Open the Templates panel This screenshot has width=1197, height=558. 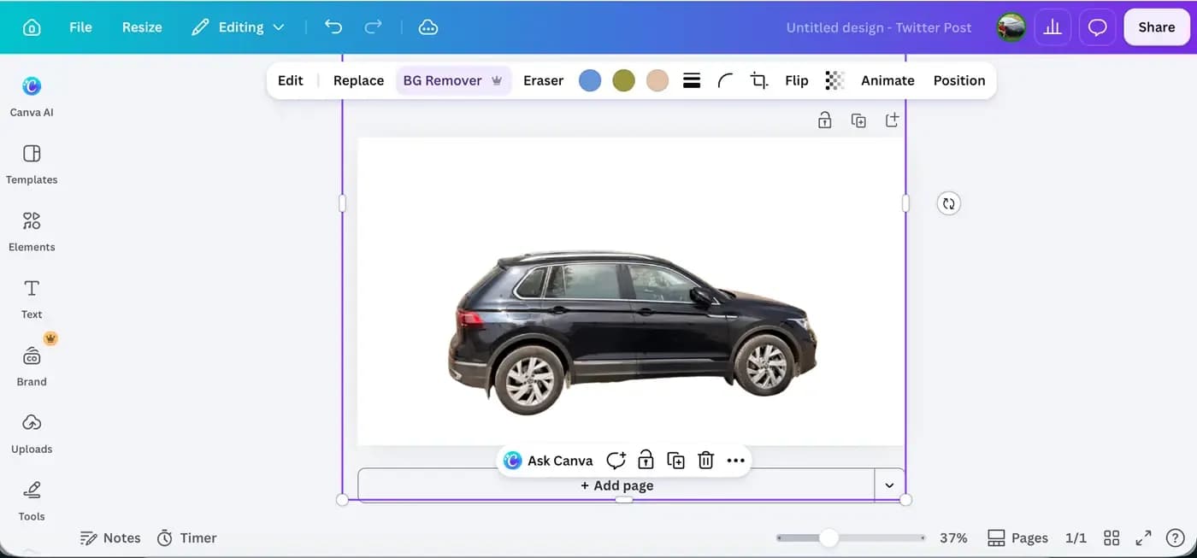click(32, 164)
